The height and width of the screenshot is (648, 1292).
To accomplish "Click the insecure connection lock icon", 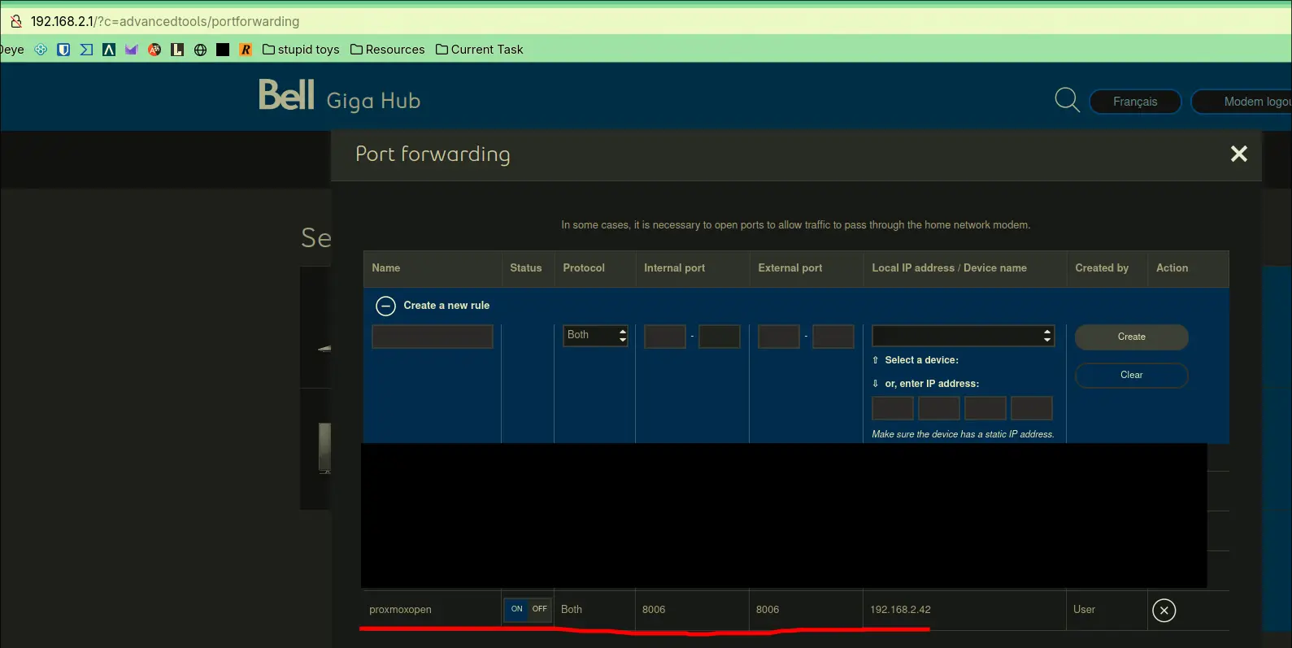I will [16, 21].
